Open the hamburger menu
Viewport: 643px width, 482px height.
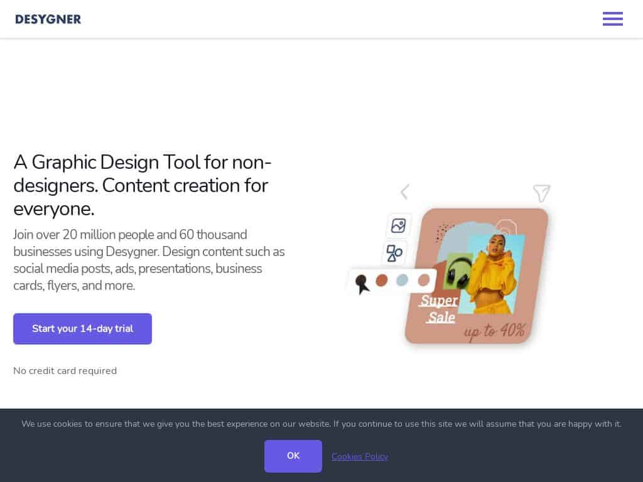point(612,19)
